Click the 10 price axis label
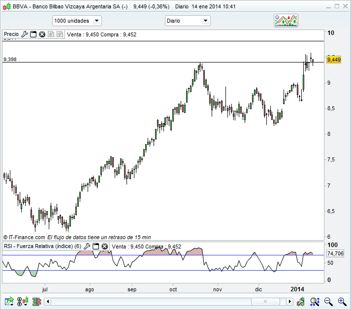The width and height of the screenshot is (351, 310). [331, 33]
